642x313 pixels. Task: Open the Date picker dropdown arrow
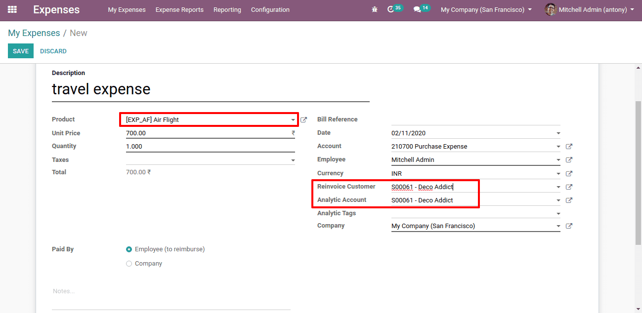click(558, 133)
